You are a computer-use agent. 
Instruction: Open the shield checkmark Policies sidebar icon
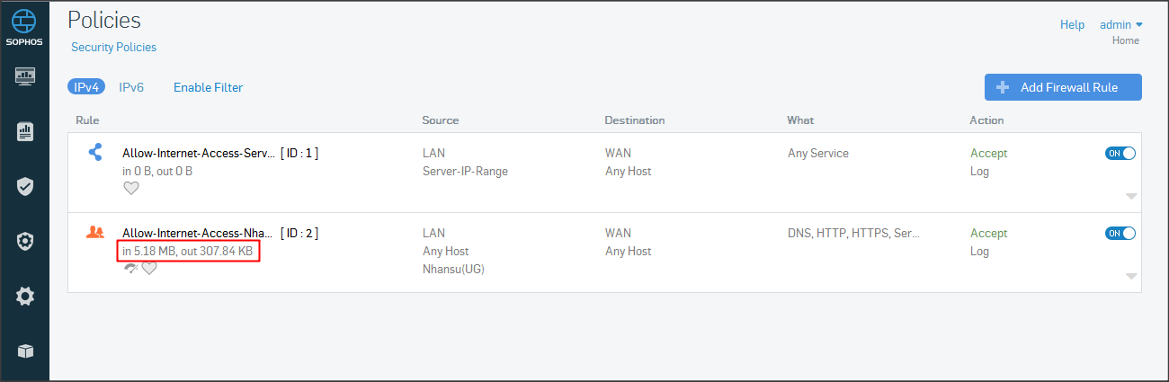[x=25, y=186]
